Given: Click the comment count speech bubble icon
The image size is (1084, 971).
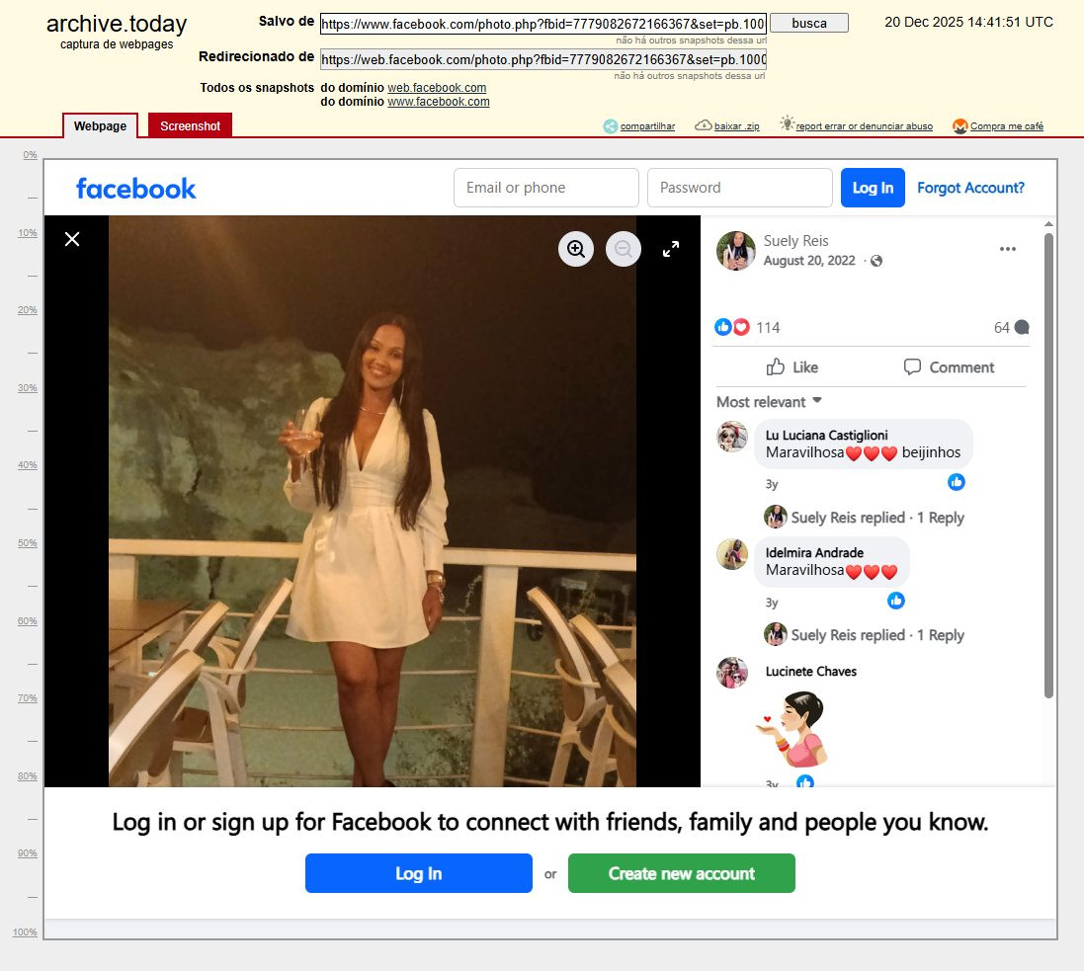Looking at the screenshot, I should (1022, 328).
